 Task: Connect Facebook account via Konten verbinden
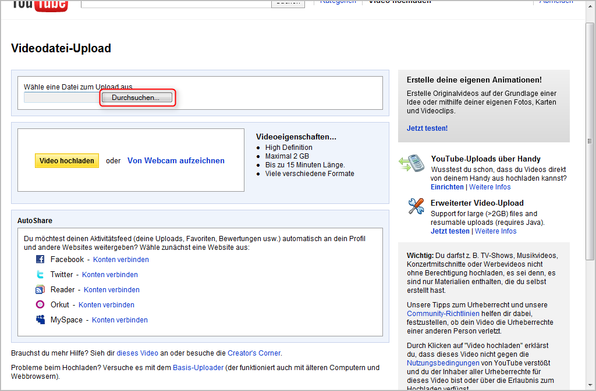tap(120, 260)
